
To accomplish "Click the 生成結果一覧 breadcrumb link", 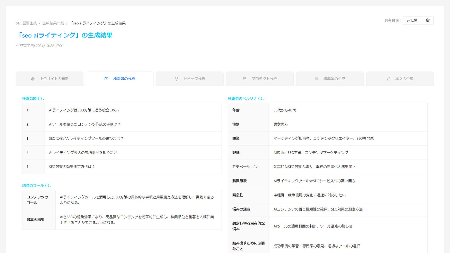I will click(53, 23).
